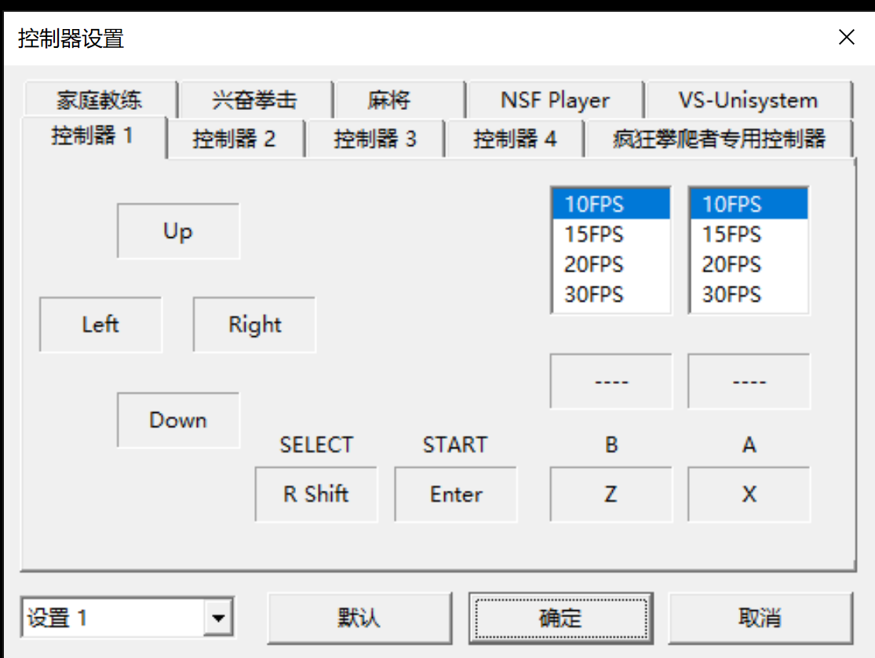Click the Down key binding button

(179, 420)
